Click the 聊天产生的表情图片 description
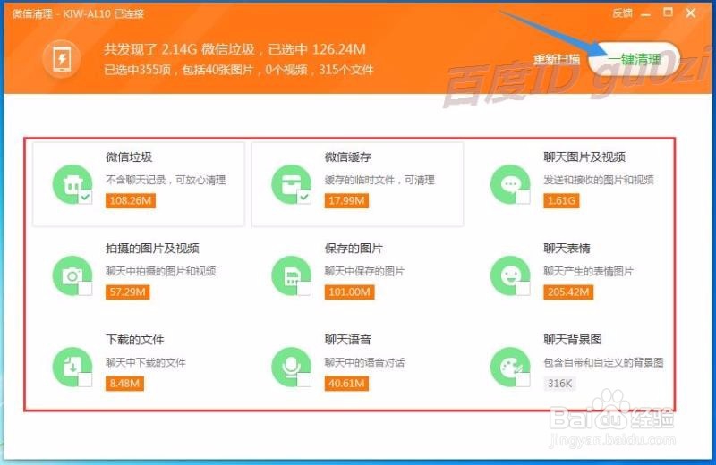The height and width of the screenshot is (465, 716). click(588, 272)
